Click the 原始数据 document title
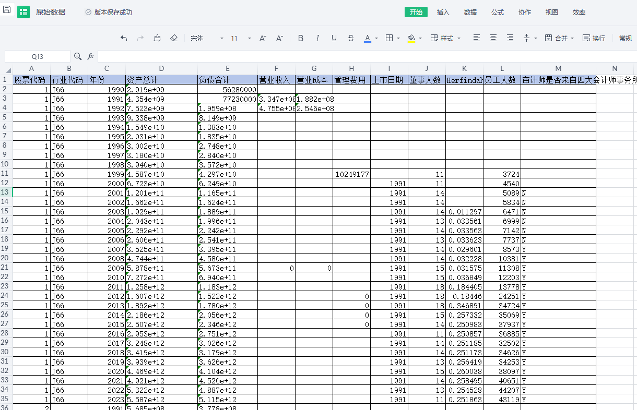The width and height of the screenshot is (637, 410). tap(51, 12)
